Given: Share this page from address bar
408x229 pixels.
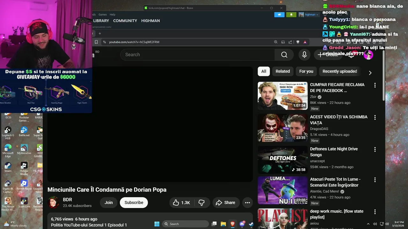Looking at the screenshot, I should point(290,42).
